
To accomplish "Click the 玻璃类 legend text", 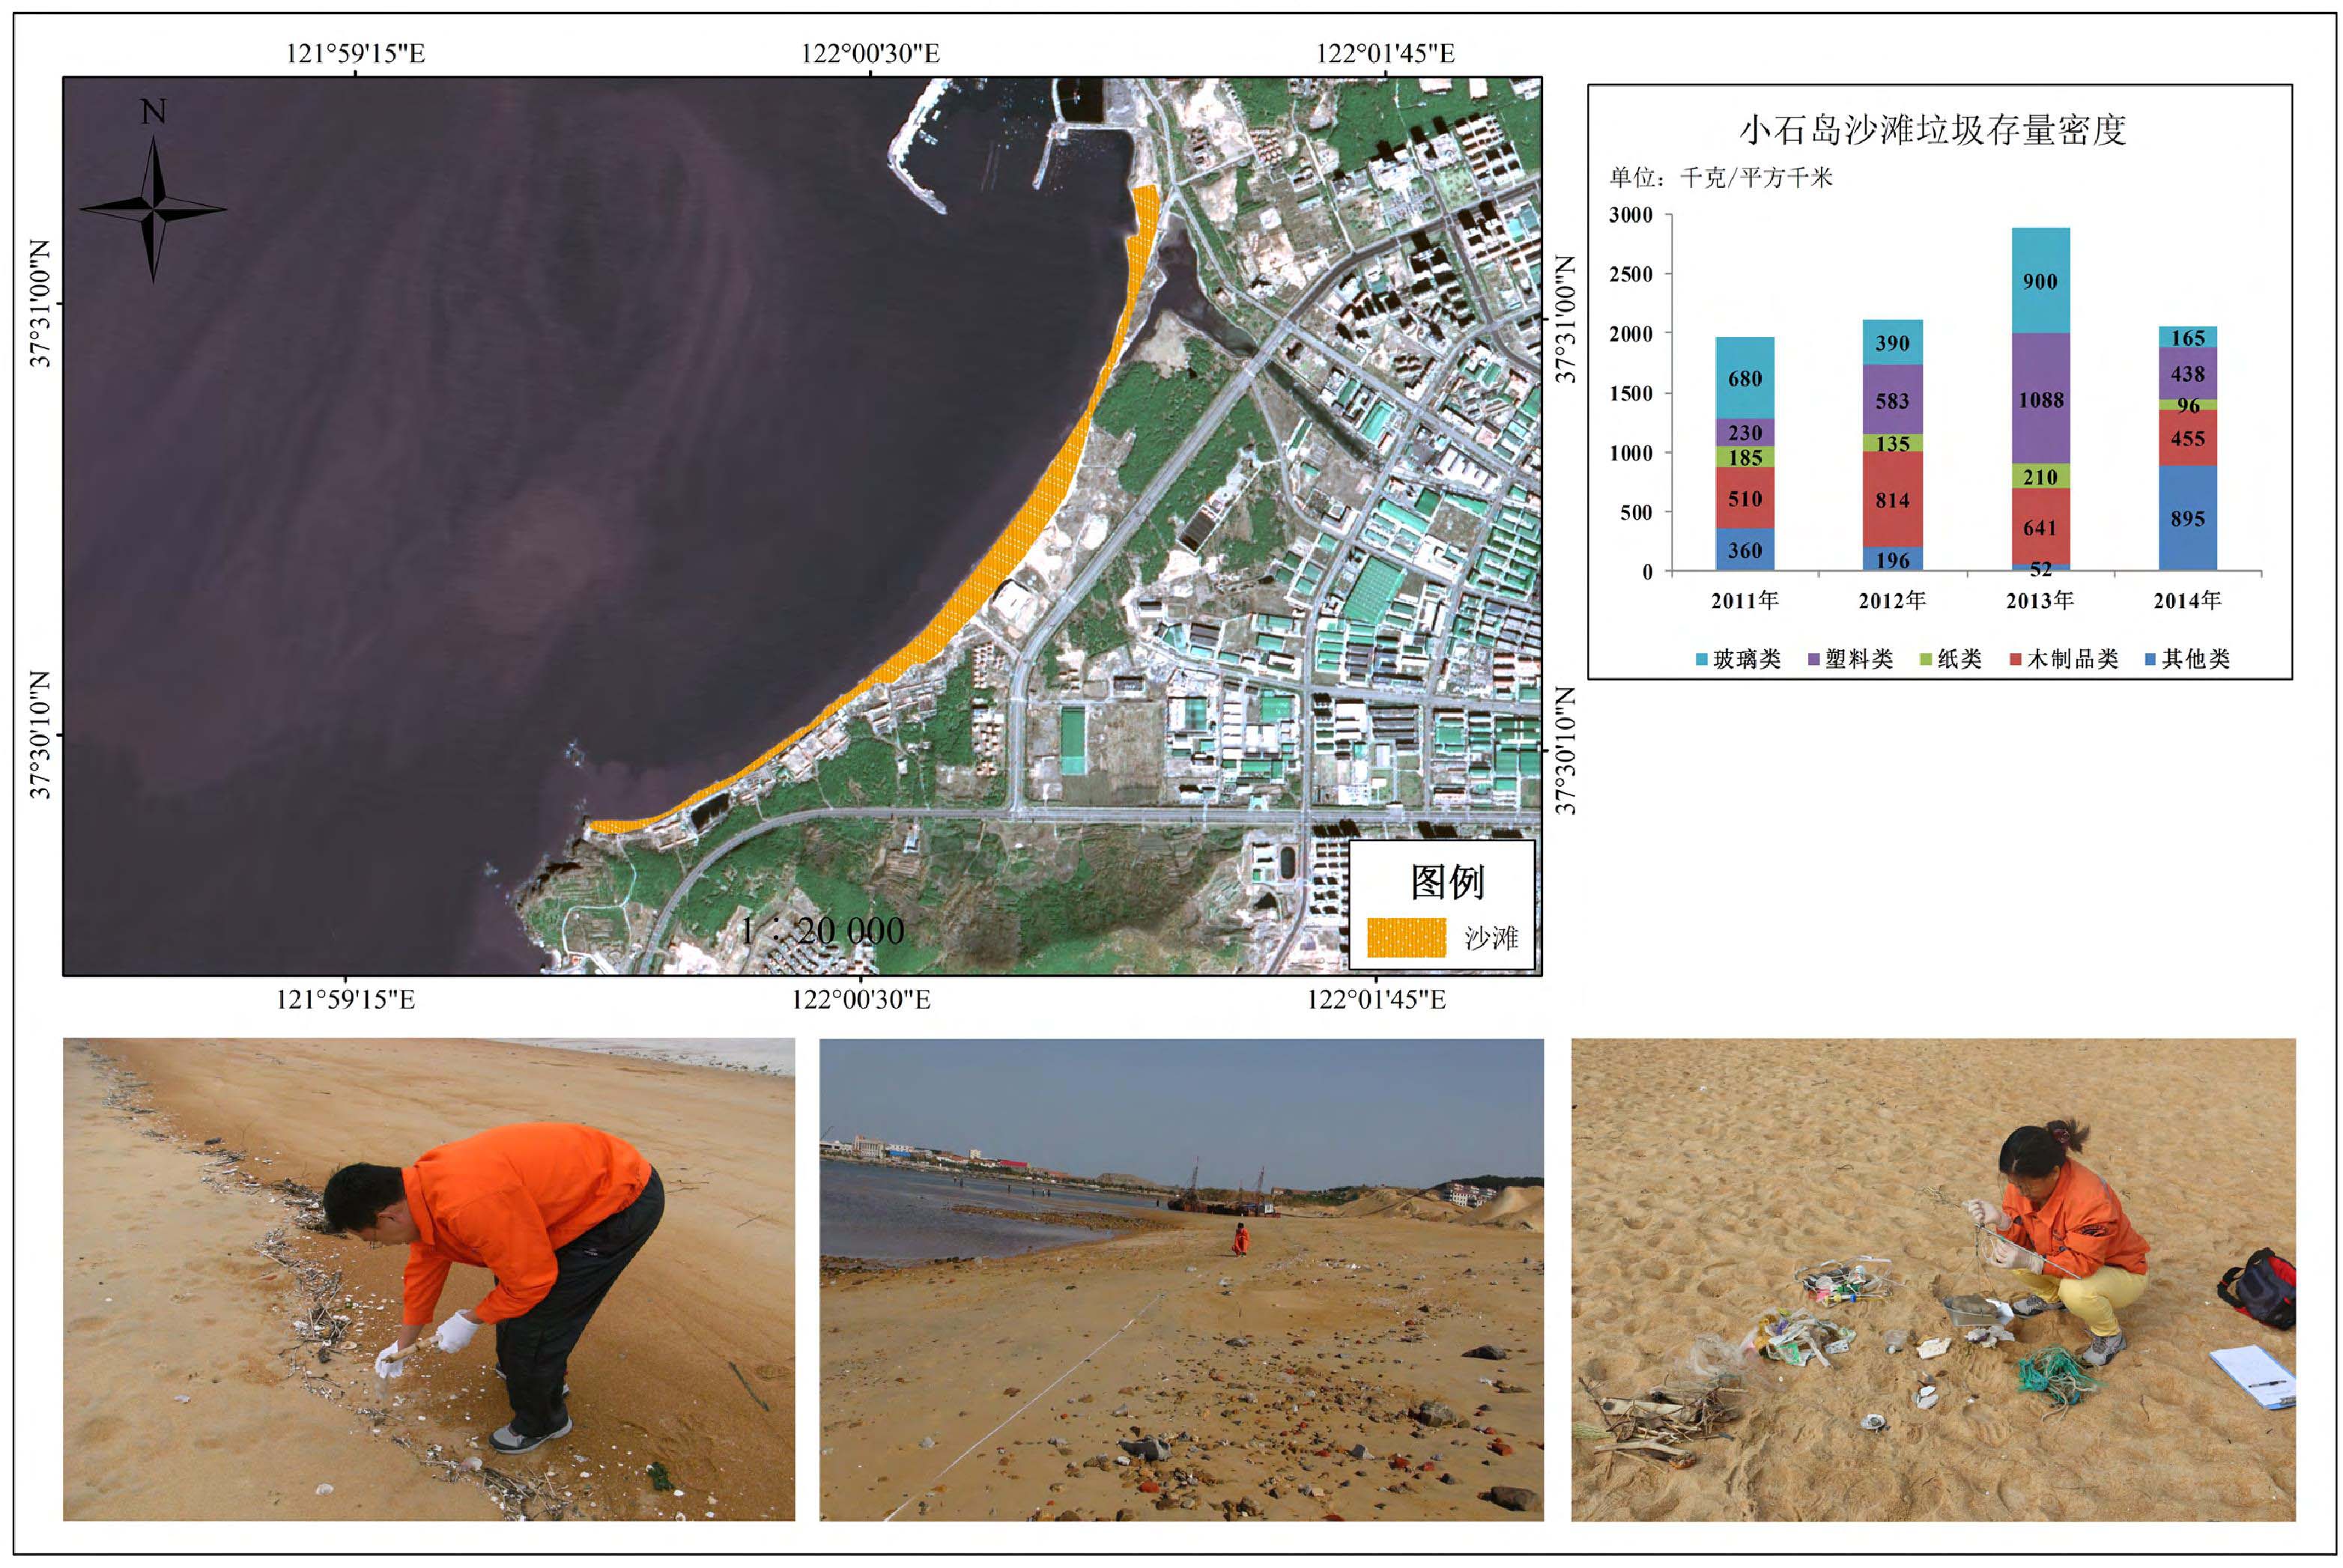I will (x=1747, y=659).
